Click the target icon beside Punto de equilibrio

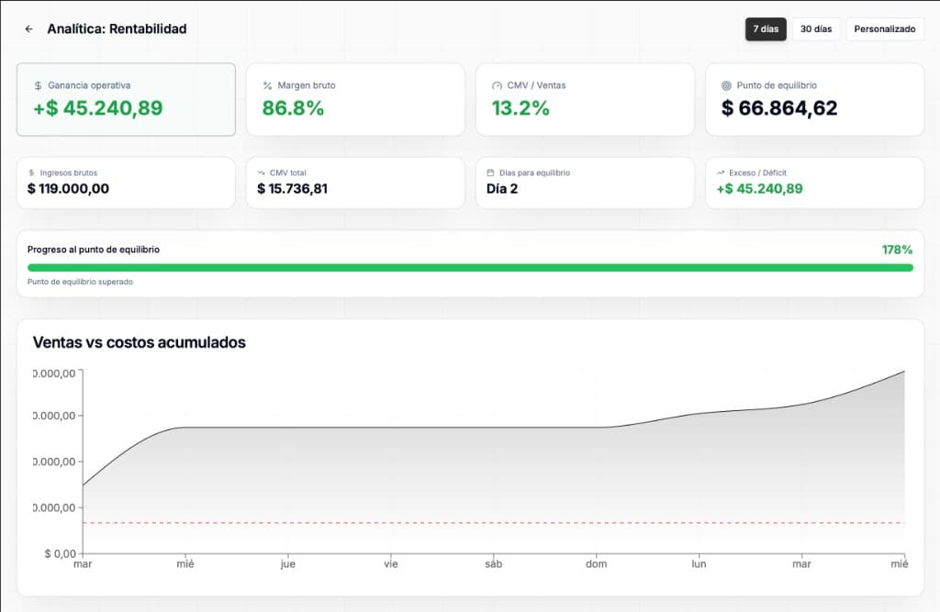coord(726,85)
